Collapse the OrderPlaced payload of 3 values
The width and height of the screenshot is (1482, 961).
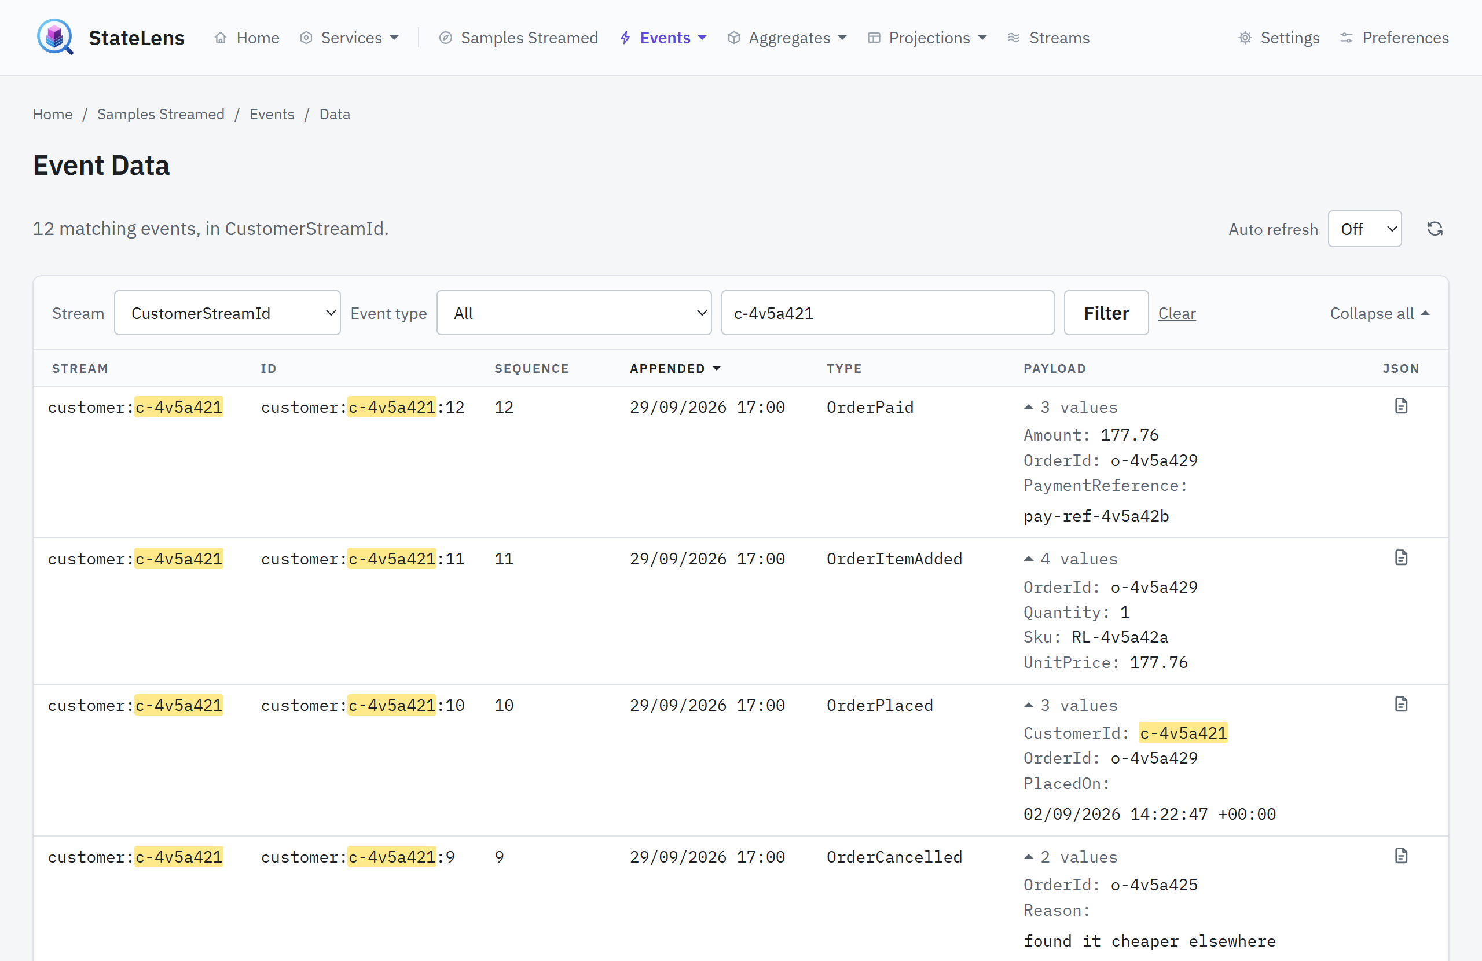coord(1071,706)
